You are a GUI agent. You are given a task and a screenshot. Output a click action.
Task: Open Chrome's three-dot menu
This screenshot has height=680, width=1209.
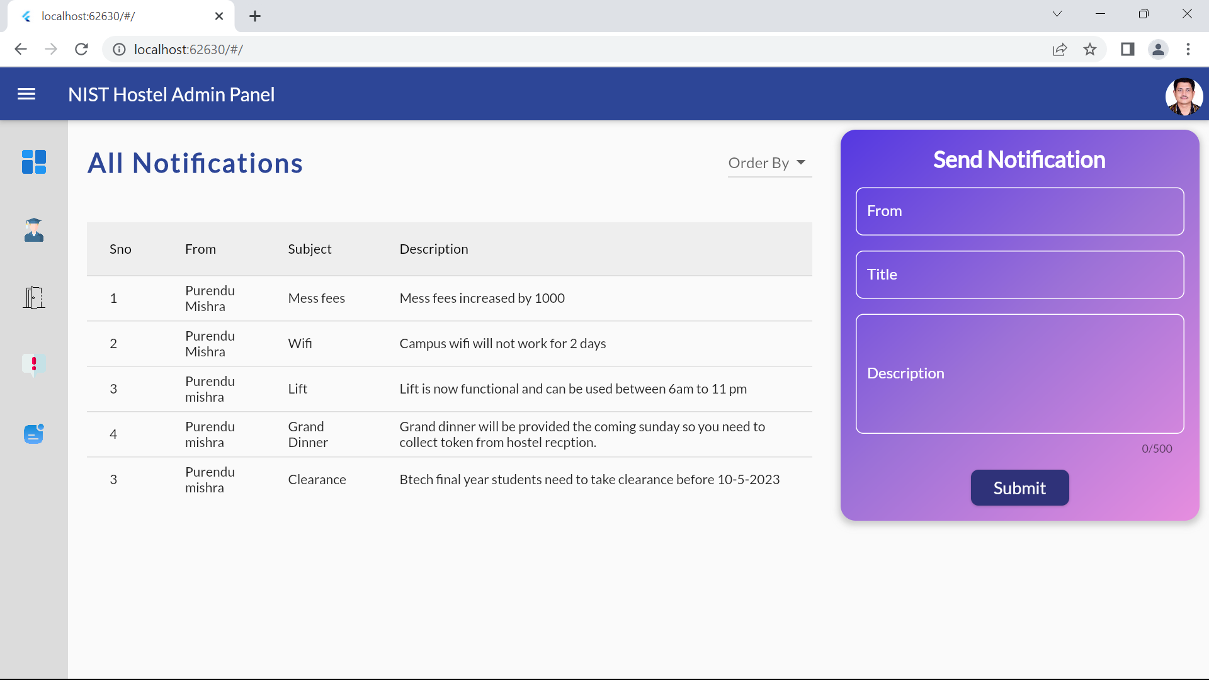[1189, 49]
